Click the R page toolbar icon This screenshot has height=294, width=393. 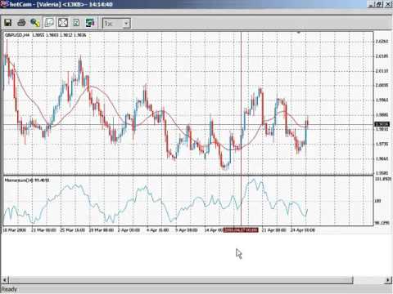(76, 23)
